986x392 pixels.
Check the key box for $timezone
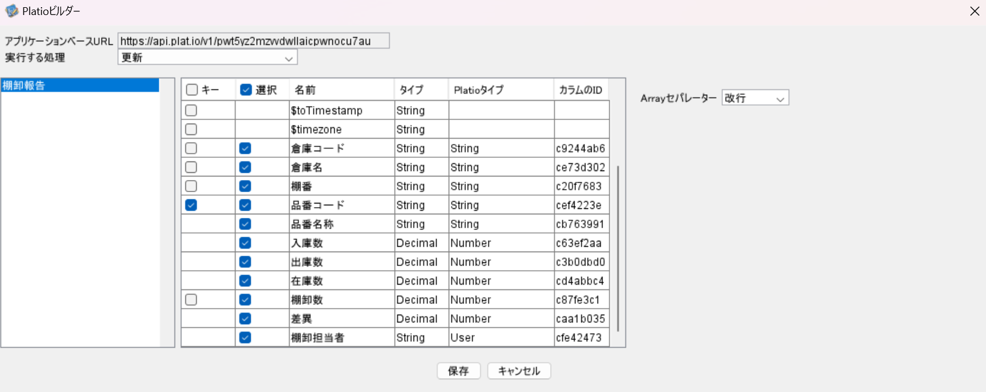[x=191, y=130]
